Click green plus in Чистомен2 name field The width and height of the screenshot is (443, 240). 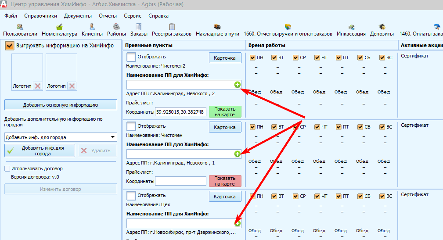pos(238,84)
